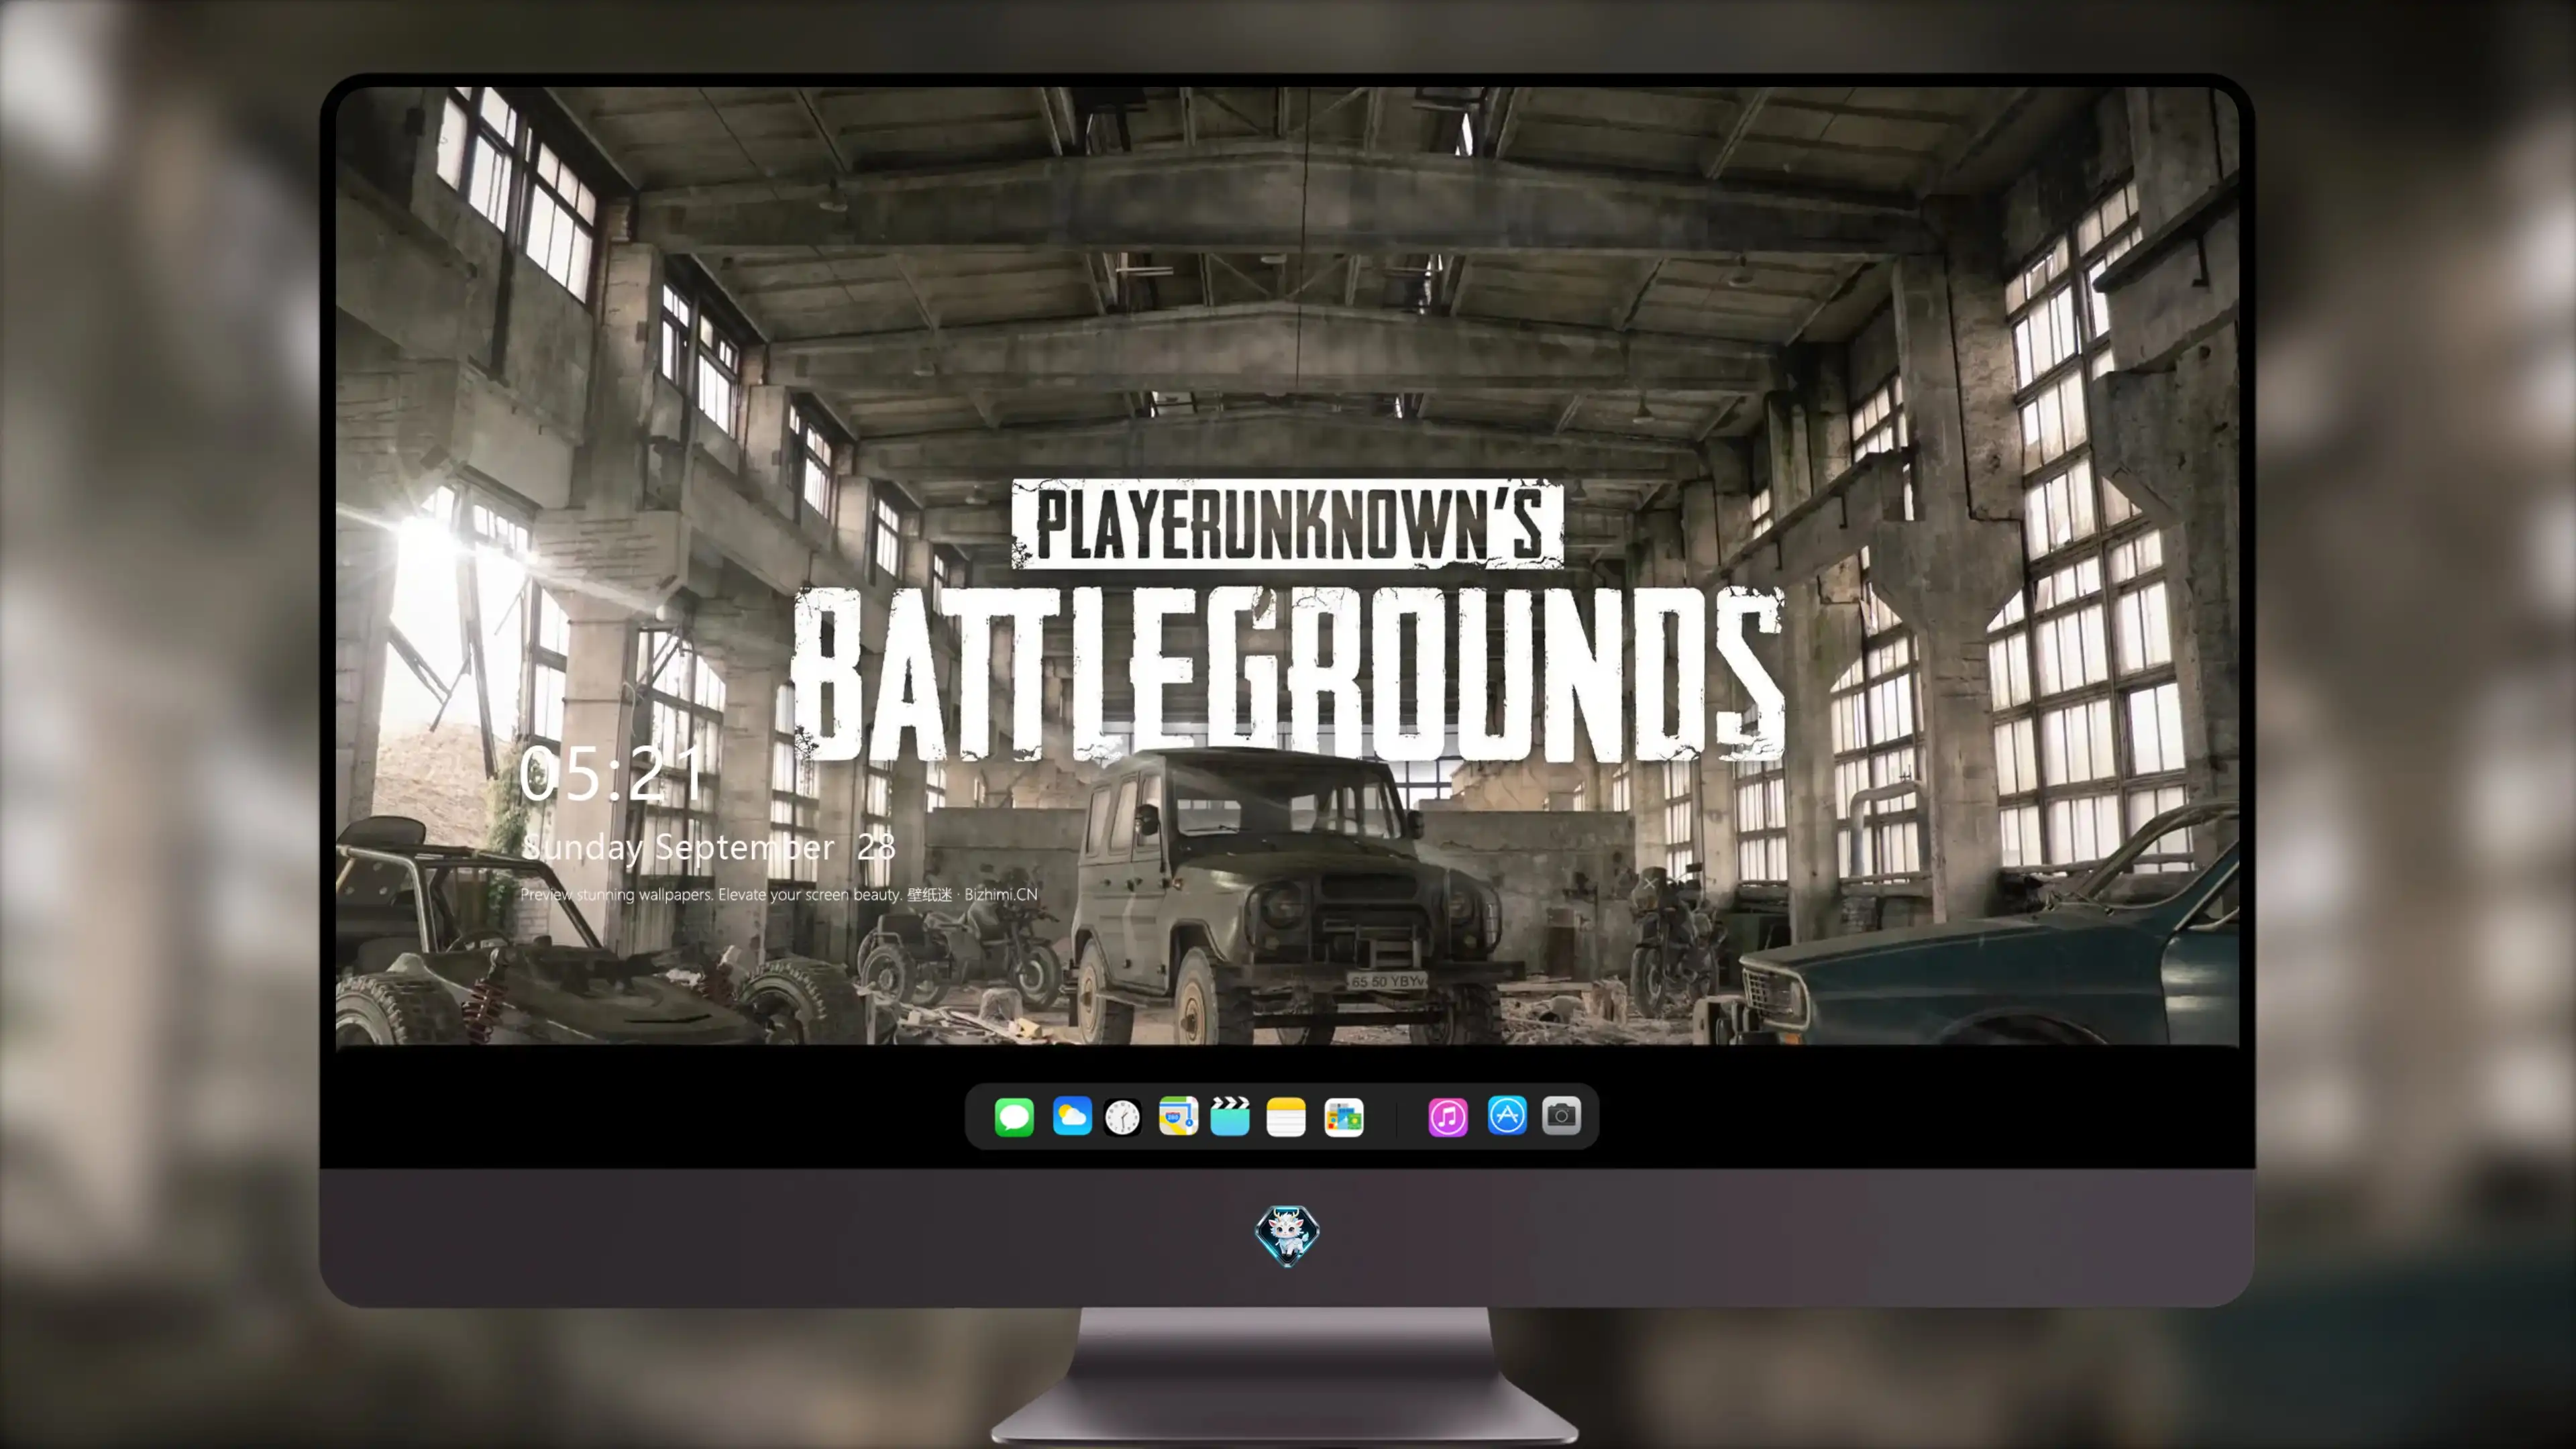Click the dragon mascot logo on monitor chin
The width and height of the screenshot is (2576, 1449).
coord(1287,1236)
